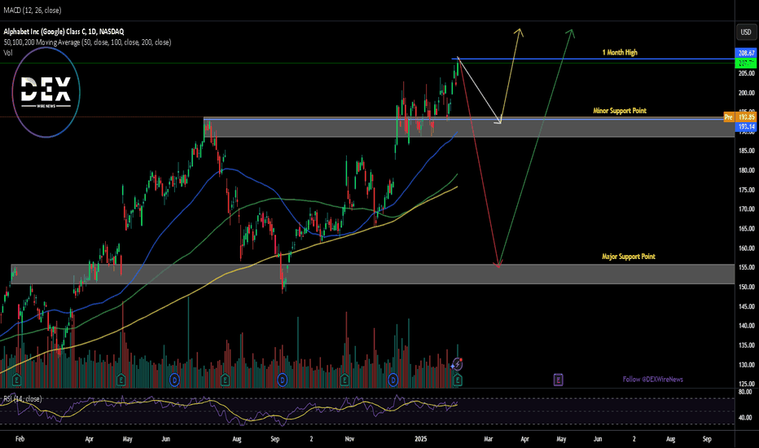Image resolution: width=759 pixels, height=448 pixels.
Task: Open the earnings marker just before Nov
Action: pos(344,380)
